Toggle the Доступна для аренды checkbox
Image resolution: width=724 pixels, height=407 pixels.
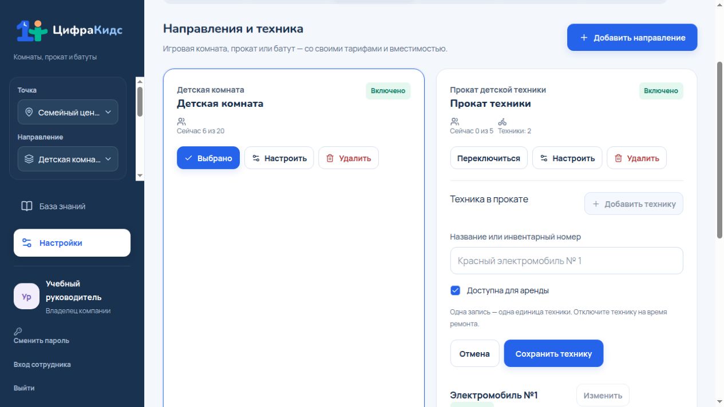pyautogui.click(x=456, y=290)
